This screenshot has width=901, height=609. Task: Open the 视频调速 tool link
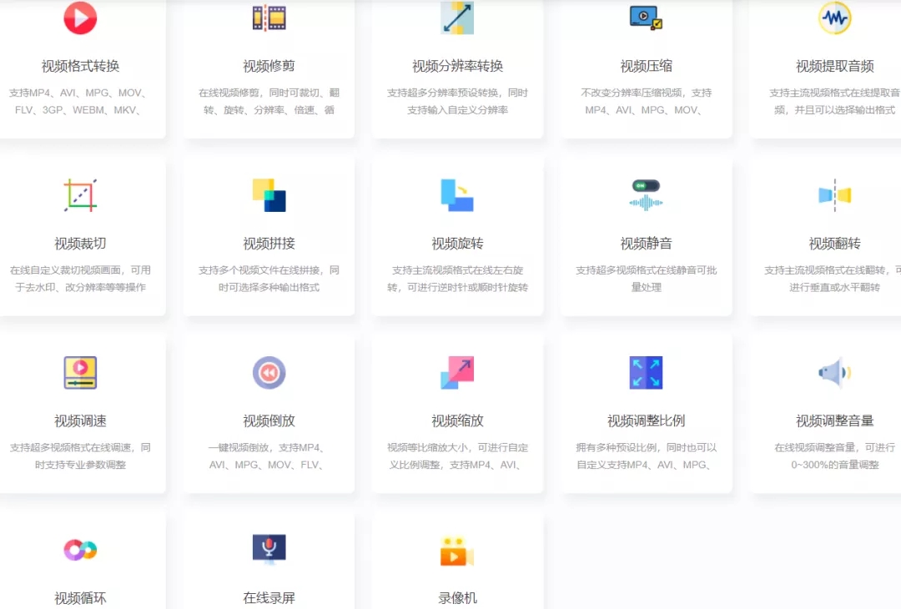coord(80,421)
